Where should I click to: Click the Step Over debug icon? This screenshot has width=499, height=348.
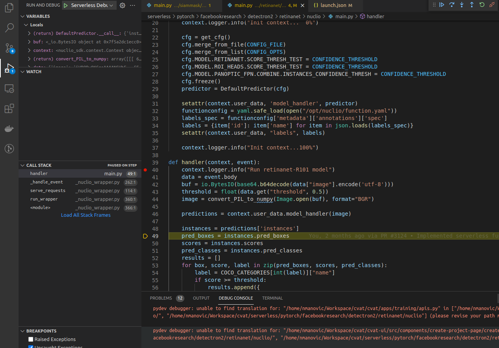[452, 5]
